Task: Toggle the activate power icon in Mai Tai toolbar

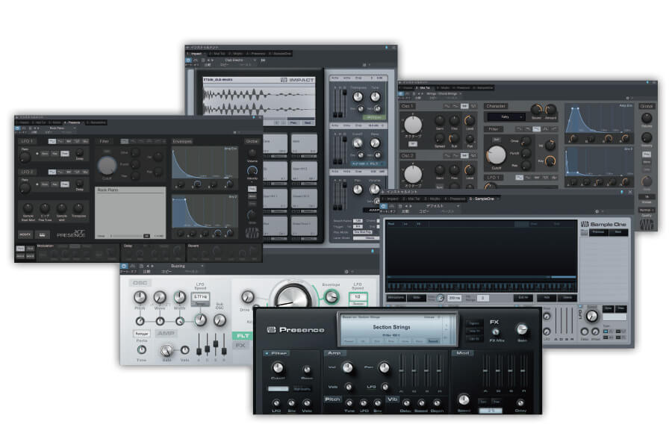Action: [x=401, y=93]
